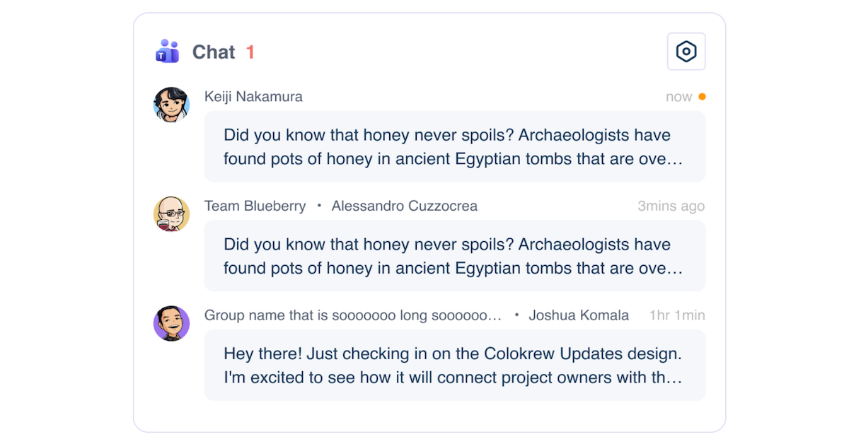The image size is (849, 444).
Task: Click Alessandro Cuzzocrea's avatar with glasses
Action: coord(171,214)
